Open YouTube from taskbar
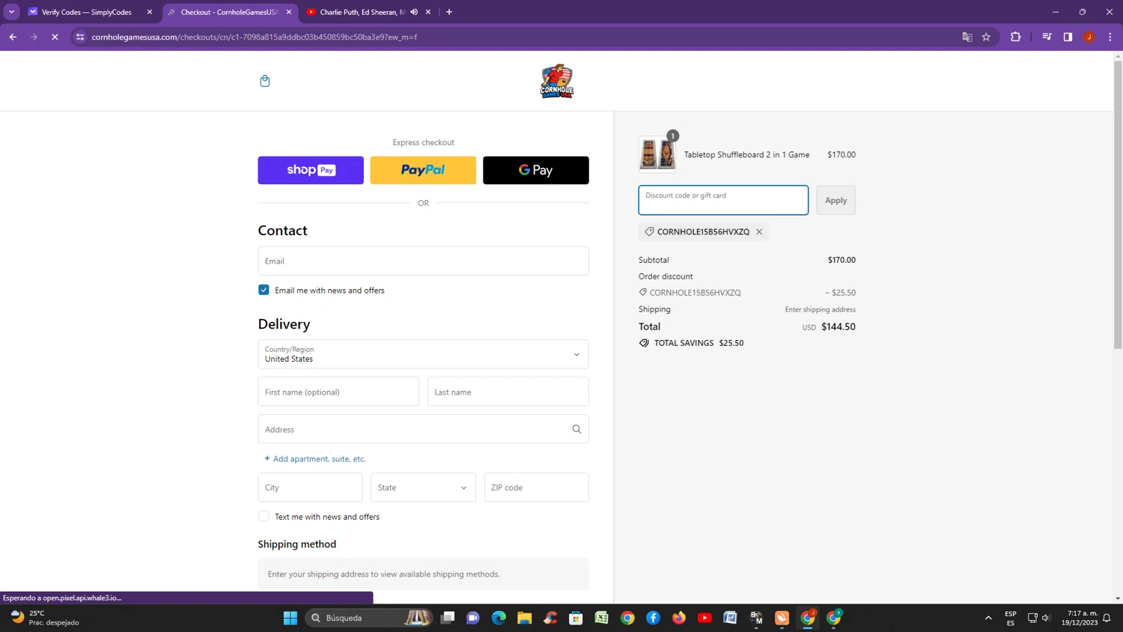Image resolution: width=1123 pixels, height=632 pixels. click(704, 618)
